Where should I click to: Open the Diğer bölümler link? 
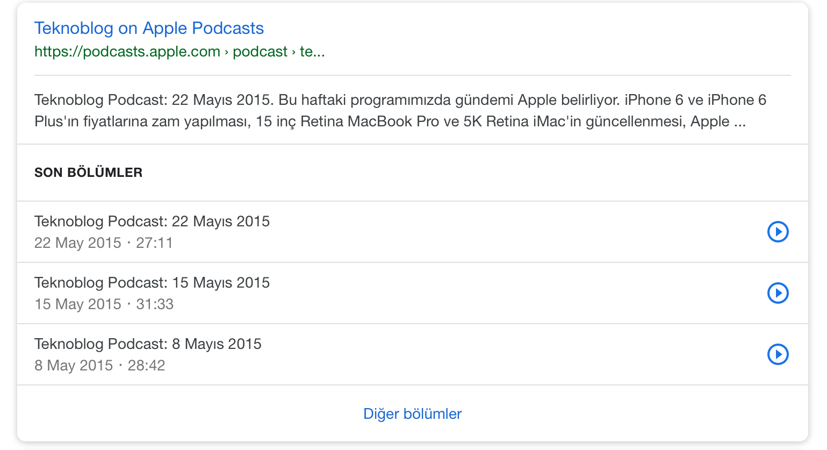[412, 413]
